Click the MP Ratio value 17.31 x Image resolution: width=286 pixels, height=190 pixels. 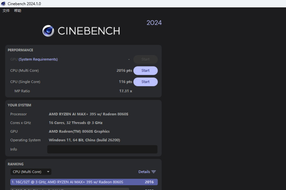pyautogui.click(x=126, y=91)
